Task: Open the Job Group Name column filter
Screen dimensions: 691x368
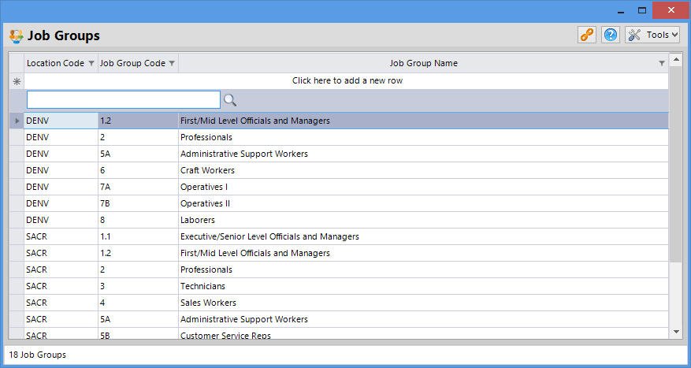Action: click(662, 64)
